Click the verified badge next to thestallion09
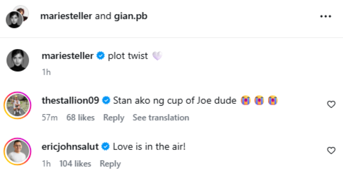 click(106, 100)
